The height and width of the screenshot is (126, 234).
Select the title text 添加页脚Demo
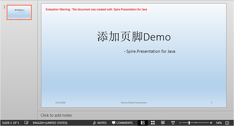(x=134, y=37)
